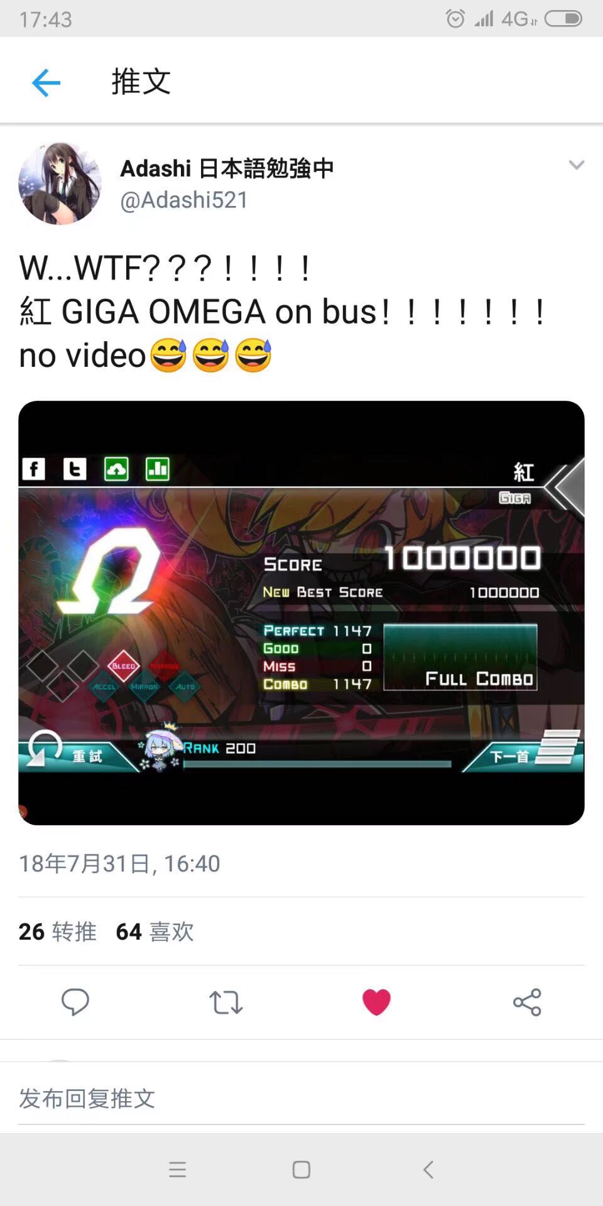This screenshot has width=603, height=1206.
Task: Tap the Facebook icon in screenshot
Action: coord(34,469)
